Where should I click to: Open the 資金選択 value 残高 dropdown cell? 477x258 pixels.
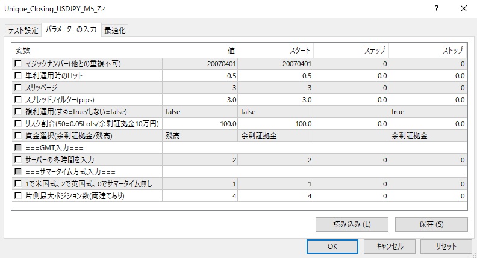[x=200, y=136]
